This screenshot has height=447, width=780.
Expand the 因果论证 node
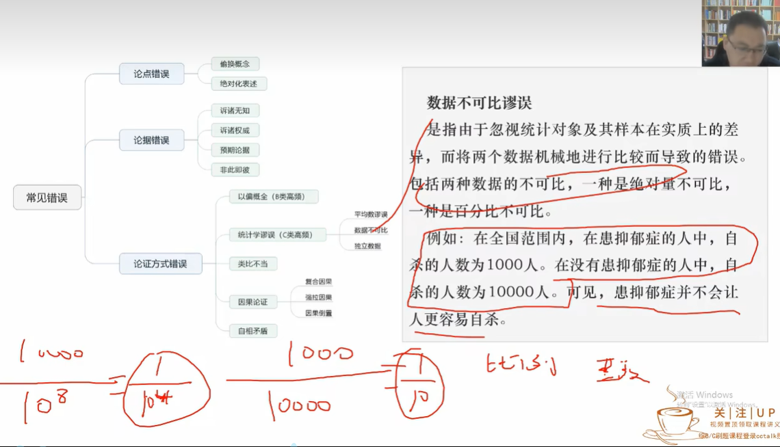(x=252, y=301)
